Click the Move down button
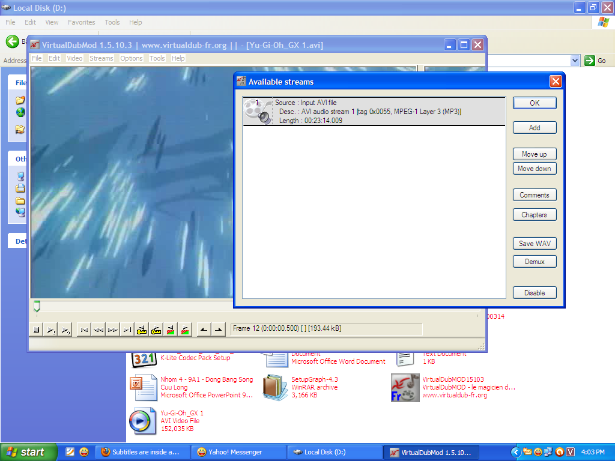Image resolution: width=615 pixels, height=461 pixels. coord(534,169)
